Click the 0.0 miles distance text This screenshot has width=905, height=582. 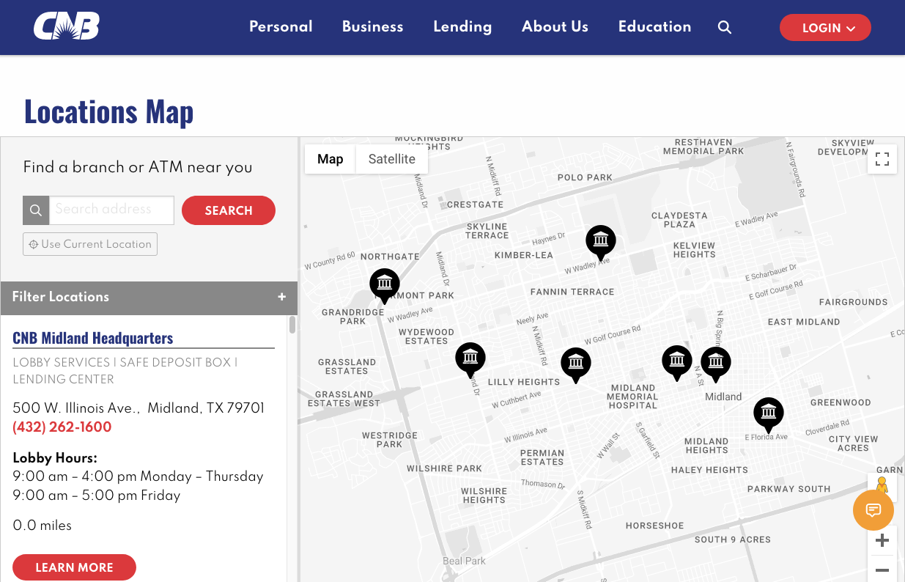coord(43,526)
